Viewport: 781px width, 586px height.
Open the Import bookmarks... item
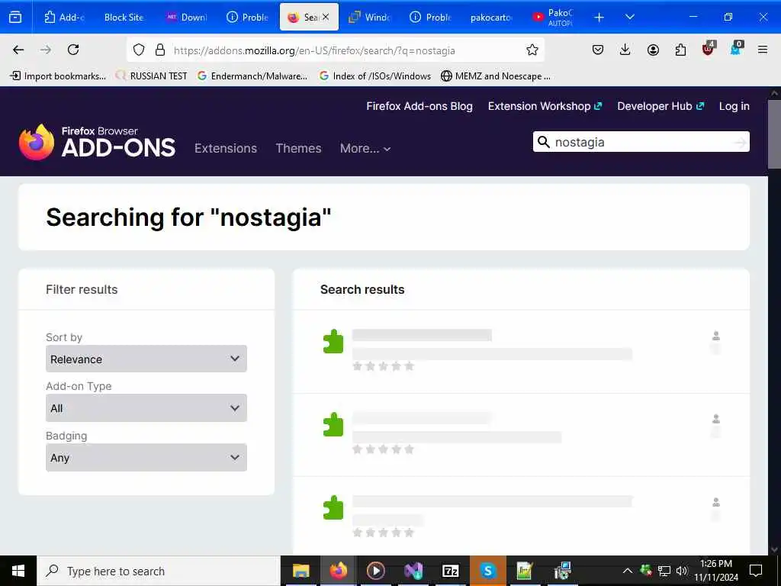click(x=58, y=76)
